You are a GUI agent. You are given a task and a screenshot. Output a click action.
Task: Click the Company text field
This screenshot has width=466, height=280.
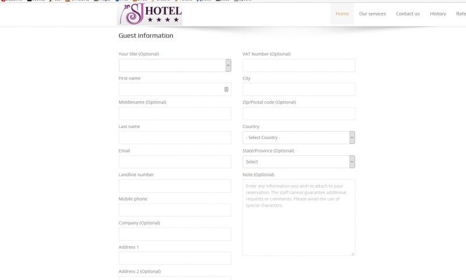tap(175, 234)
